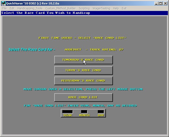Open the Help menu

[116, 8]
